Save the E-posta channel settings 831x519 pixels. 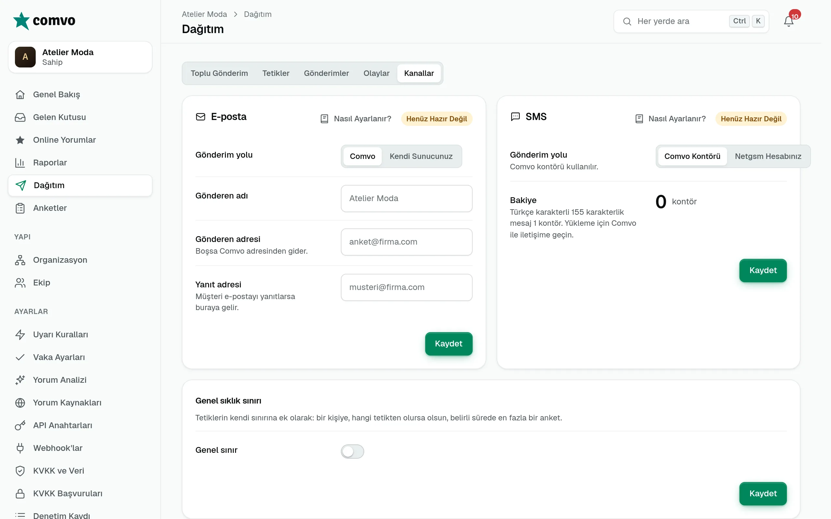click(449, 344)
